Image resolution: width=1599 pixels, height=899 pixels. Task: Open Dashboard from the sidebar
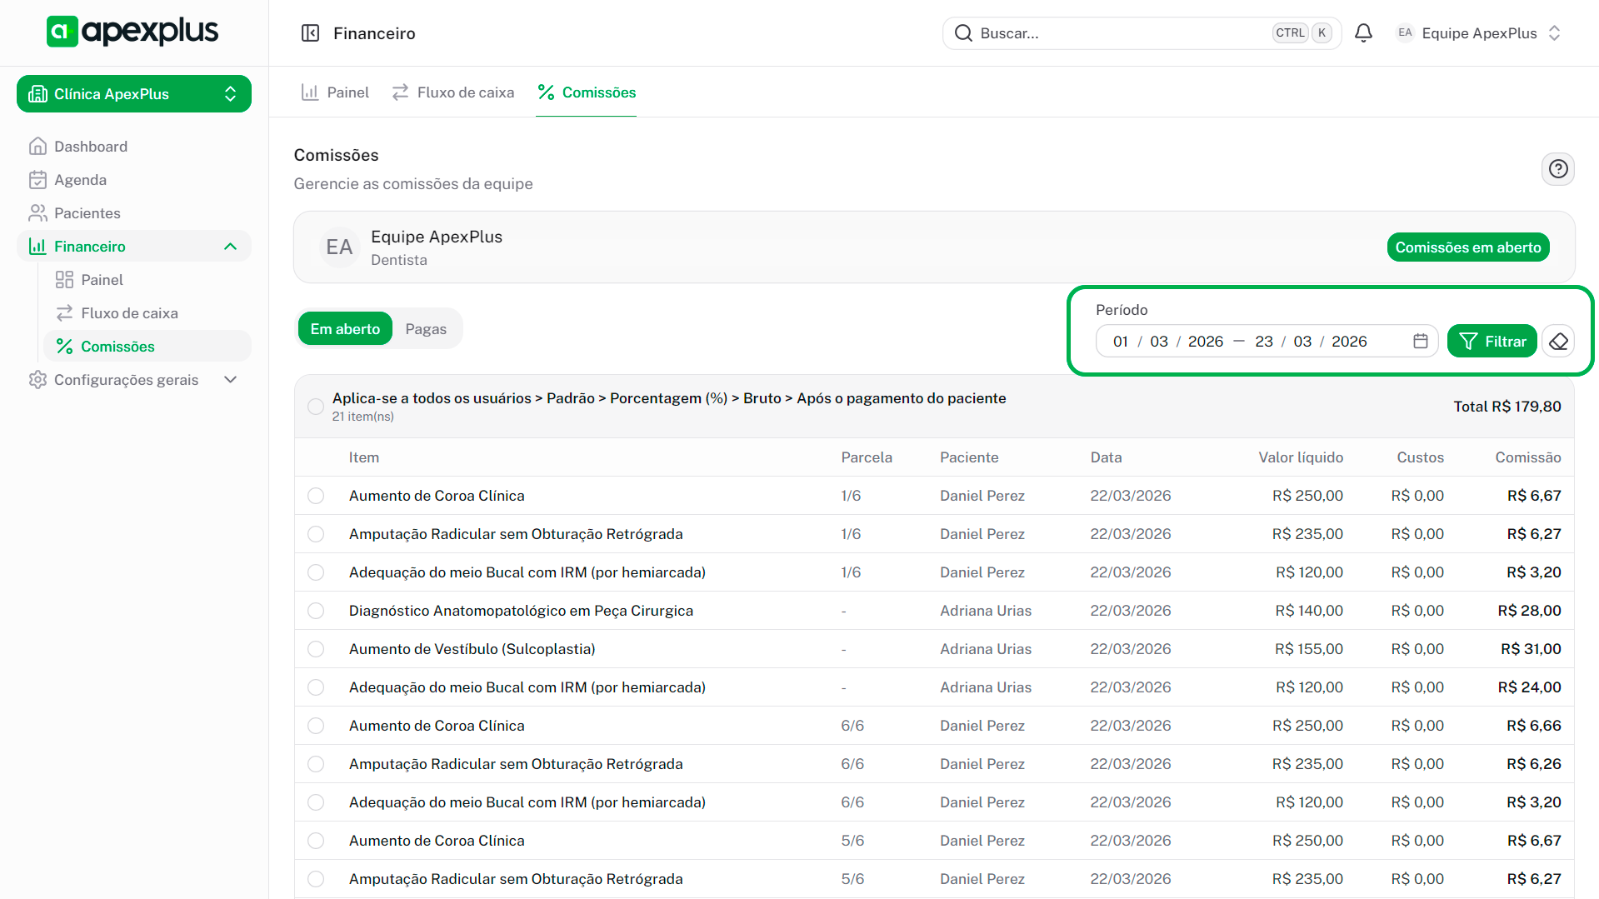click(x=91, y=147)
